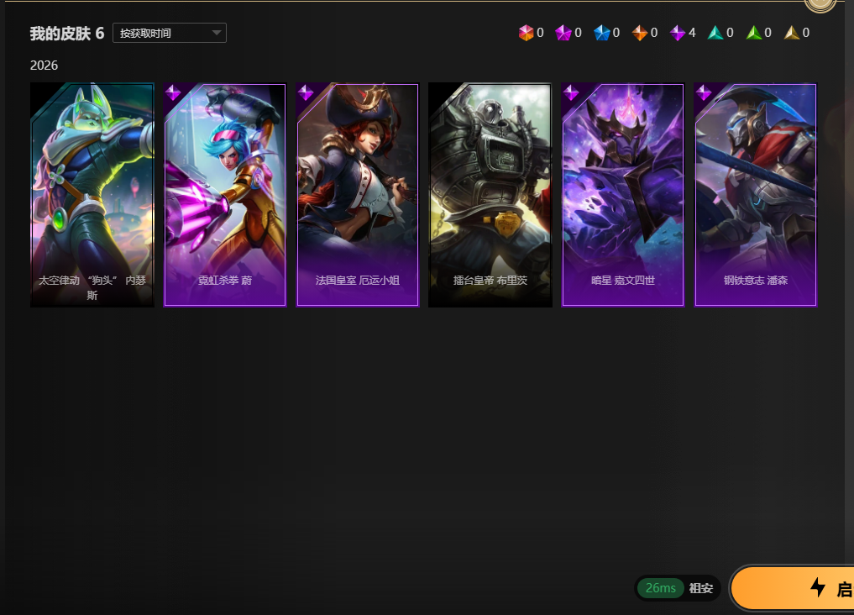Click the 2026 year group label
854x615 pixels.
point(45,66)
